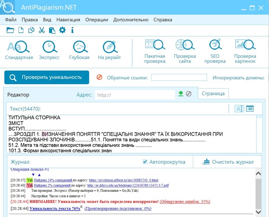269x217 pixels.
Task: Cut text with the scissors icon
Action: (x=42, y=30)
